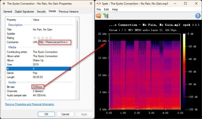
Task: Select the Details tab
Action: pyautogui.click(x=52, y=11)
